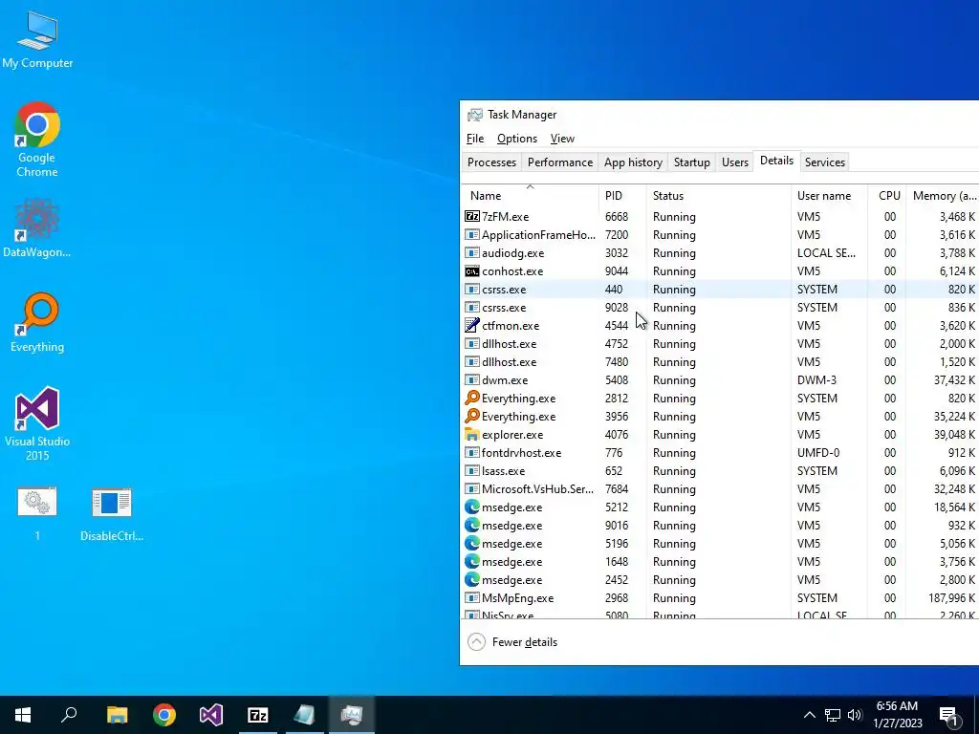
Task: Switch to the Users tab
Action: tap(735, 162)
